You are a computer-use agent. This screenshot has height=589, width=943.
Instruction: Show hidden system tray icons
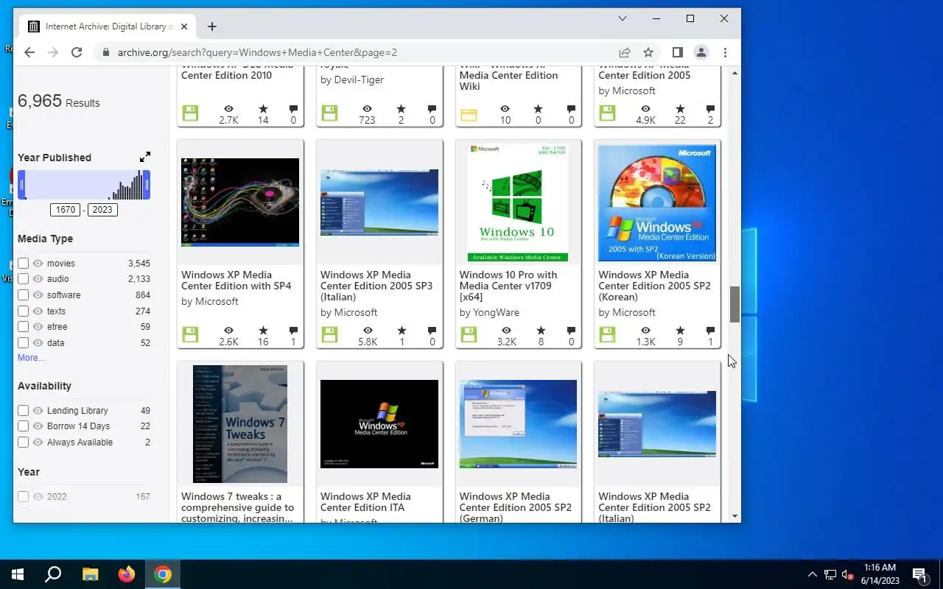point(813,574)
